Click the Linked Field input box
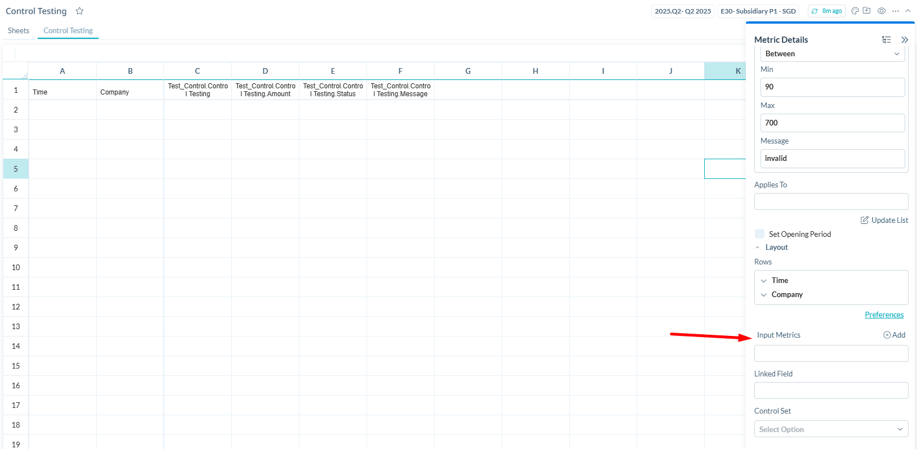This screenshot has height=449, width=917. pyautogui.click(x=831, y=390)
